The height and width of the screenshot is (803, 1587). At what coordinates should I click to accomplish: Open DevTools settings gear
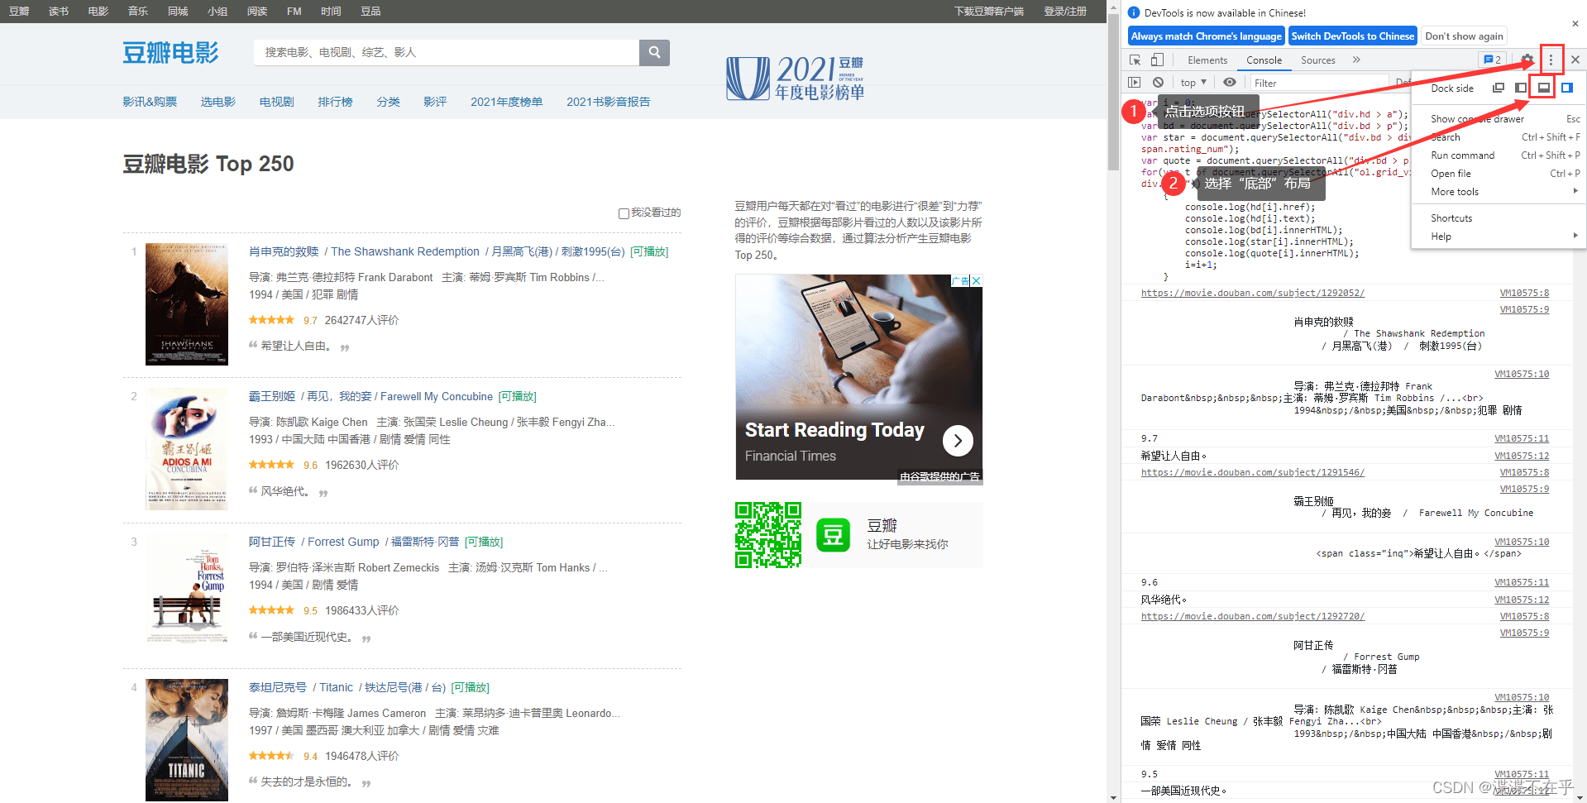point(1527,60)
